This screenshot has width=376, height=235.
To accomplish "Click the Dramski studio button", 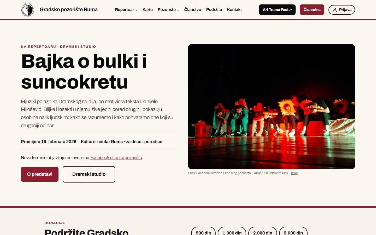I will pos(89,174).
